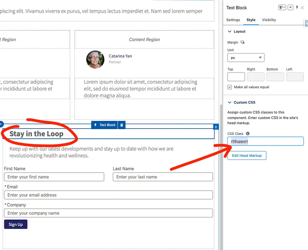Click Edit Head Markup button
The width and height of the screenshot is (308, 250).
pyautogui.click(x=247, y=156)
